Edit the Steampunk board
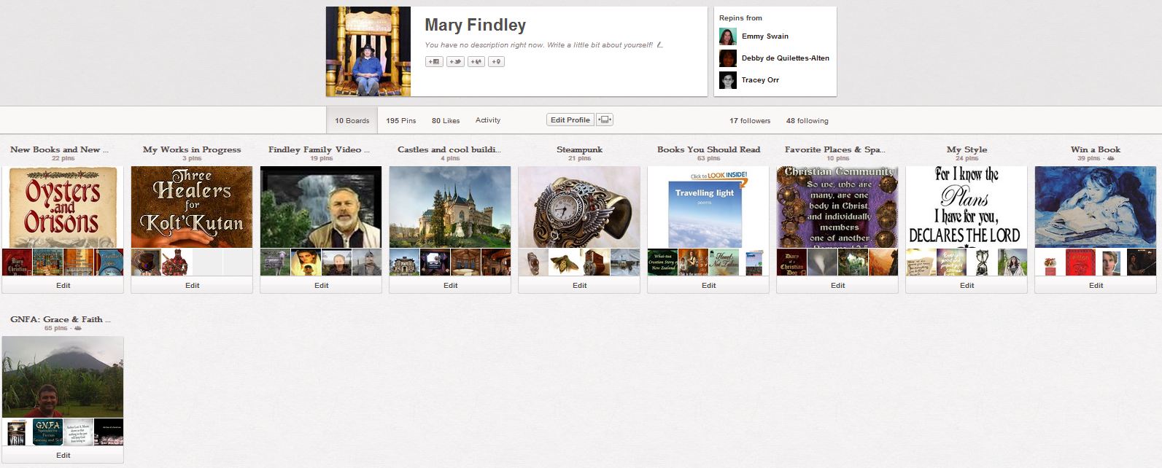Viewport: 1162px width, 468px height. tap(579, 286)
